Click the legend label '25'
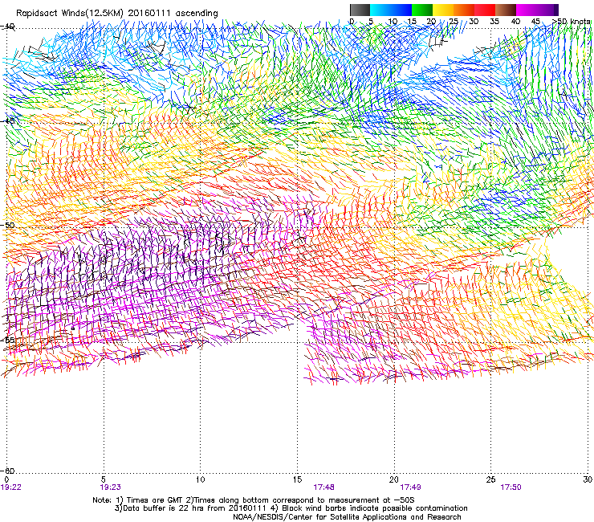Image resolution: width=594 pixels, height=522 pixels. pos(454,21)
